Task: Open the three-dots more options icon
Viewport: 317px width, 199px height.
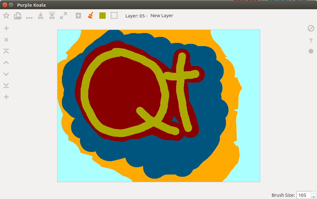Action: coord(29,18)
